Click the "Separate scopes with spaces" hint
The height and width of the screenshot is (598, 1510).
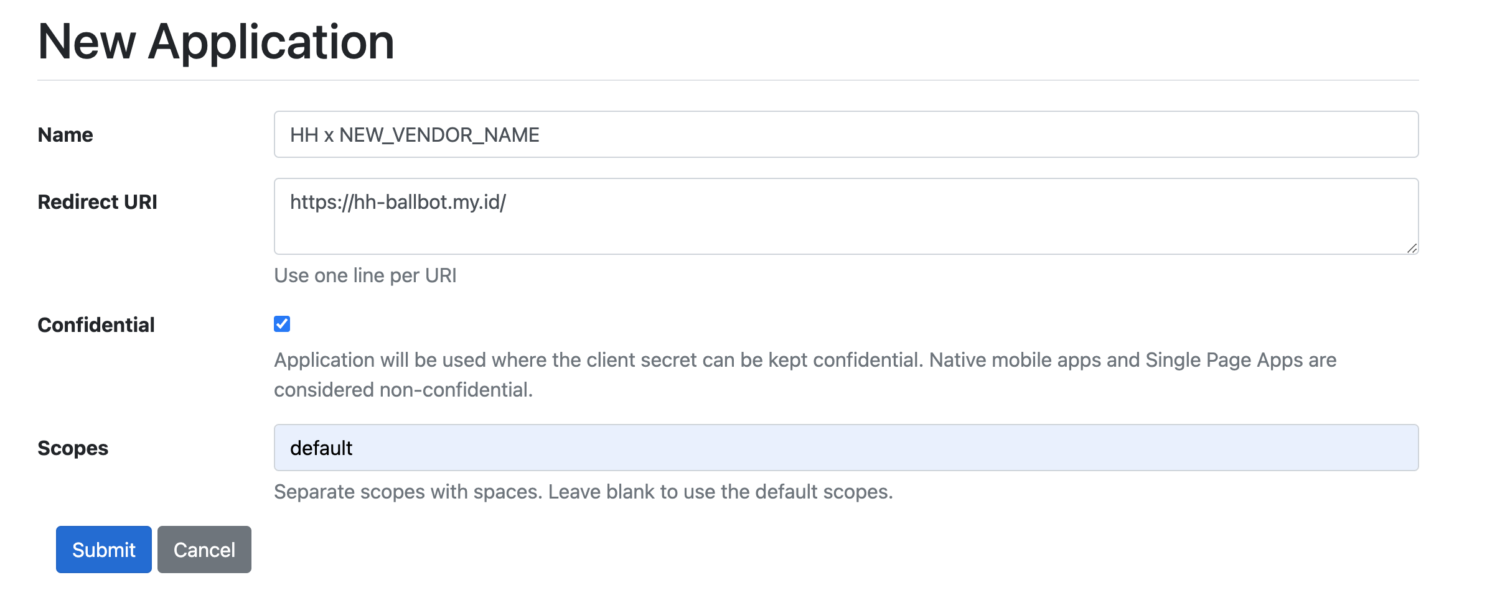click(583, 492)
